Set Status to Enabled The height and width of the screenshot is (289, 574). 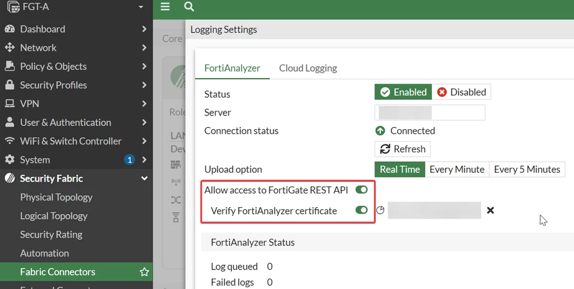click(x=403, y=92)
